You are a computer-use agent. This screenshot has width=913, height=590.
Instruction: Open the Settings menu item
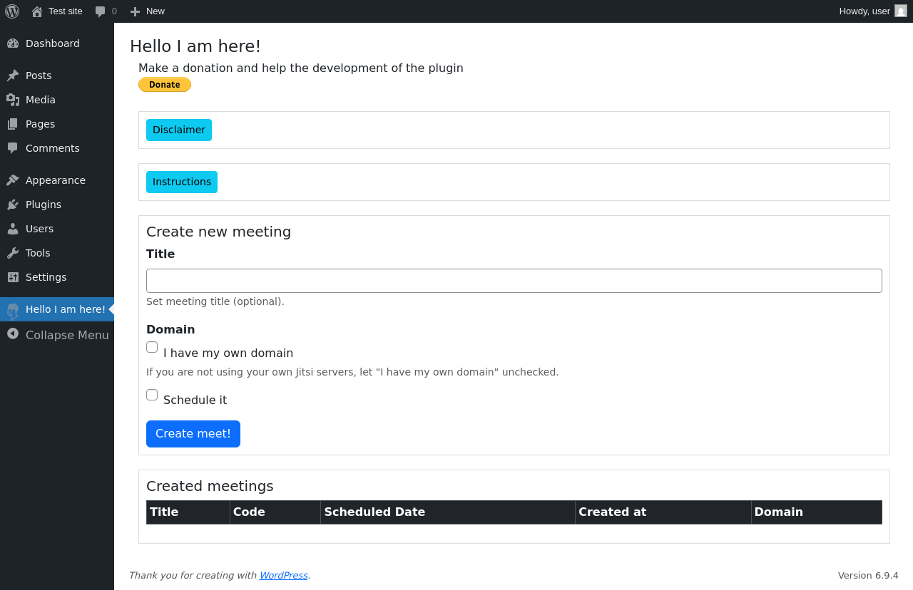coord(46,277)
